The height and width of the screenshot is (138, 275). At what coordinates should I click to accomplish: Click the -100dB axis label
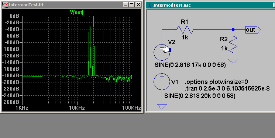point(11,49)
